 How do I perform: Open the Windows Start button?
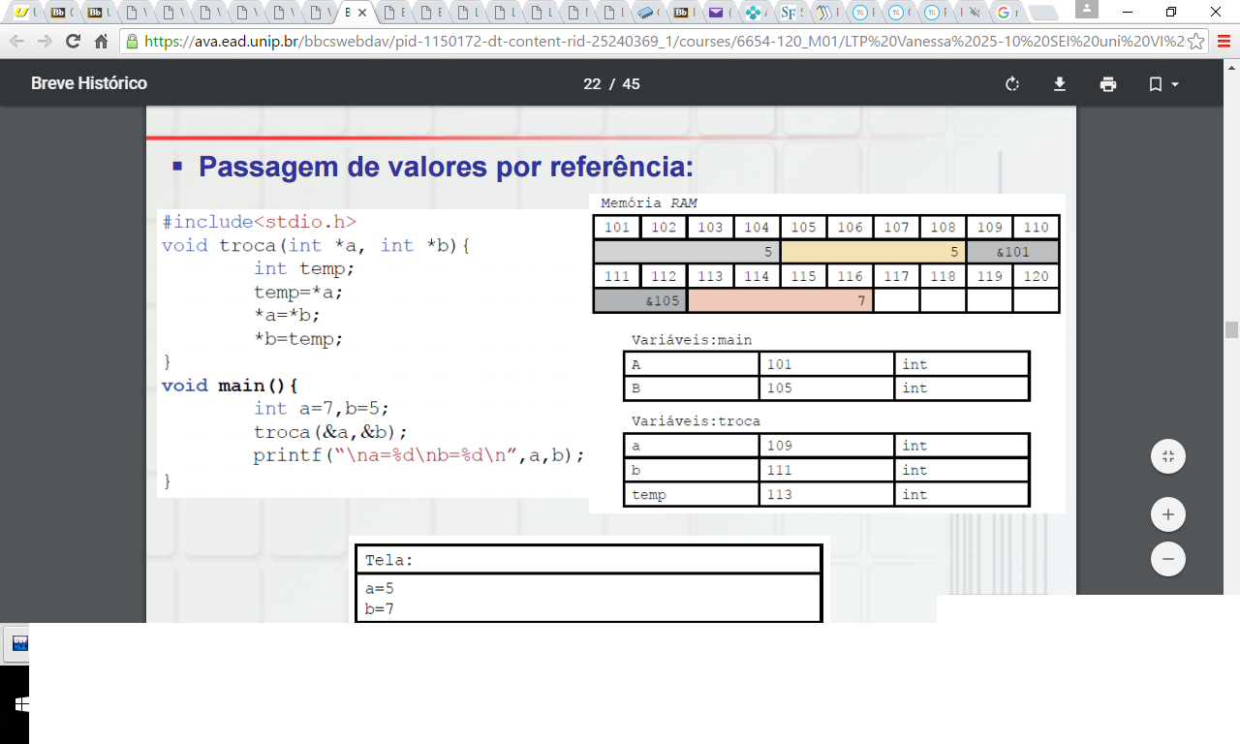[21, 705]
